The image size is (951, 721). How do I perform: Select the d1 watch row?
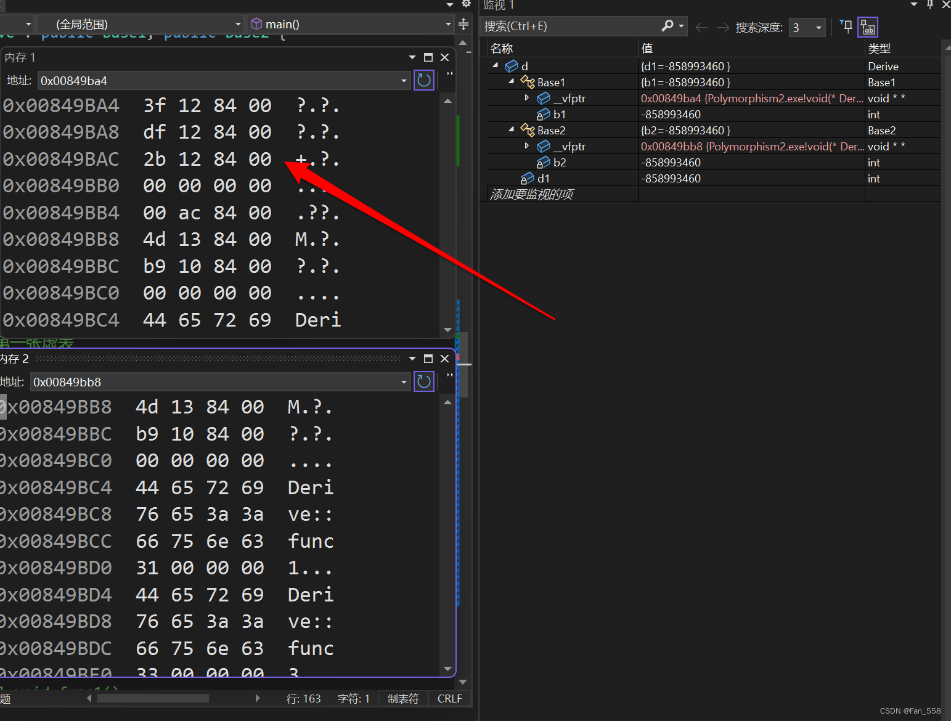[714, 179]
